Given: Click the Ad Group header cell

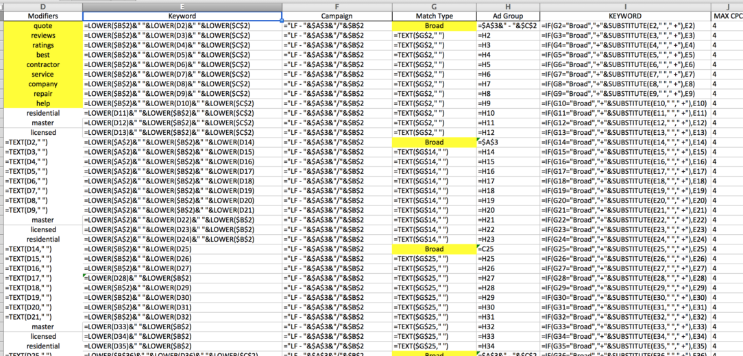Looking at the screenshot, I should tap(507, 16).
